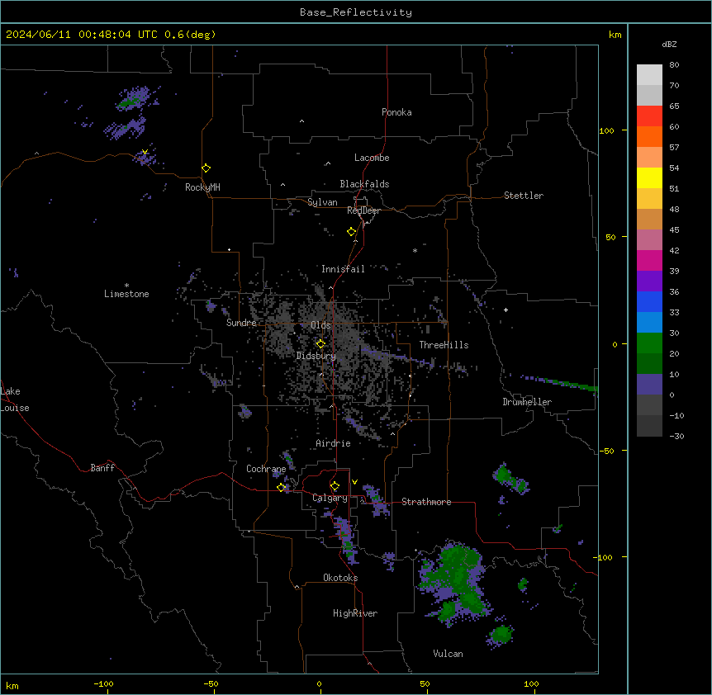Click the 0.6(deg) elevation text
The width and height of the screenshot is (712, 695).
pyautogui.click(x=190, y=35)
